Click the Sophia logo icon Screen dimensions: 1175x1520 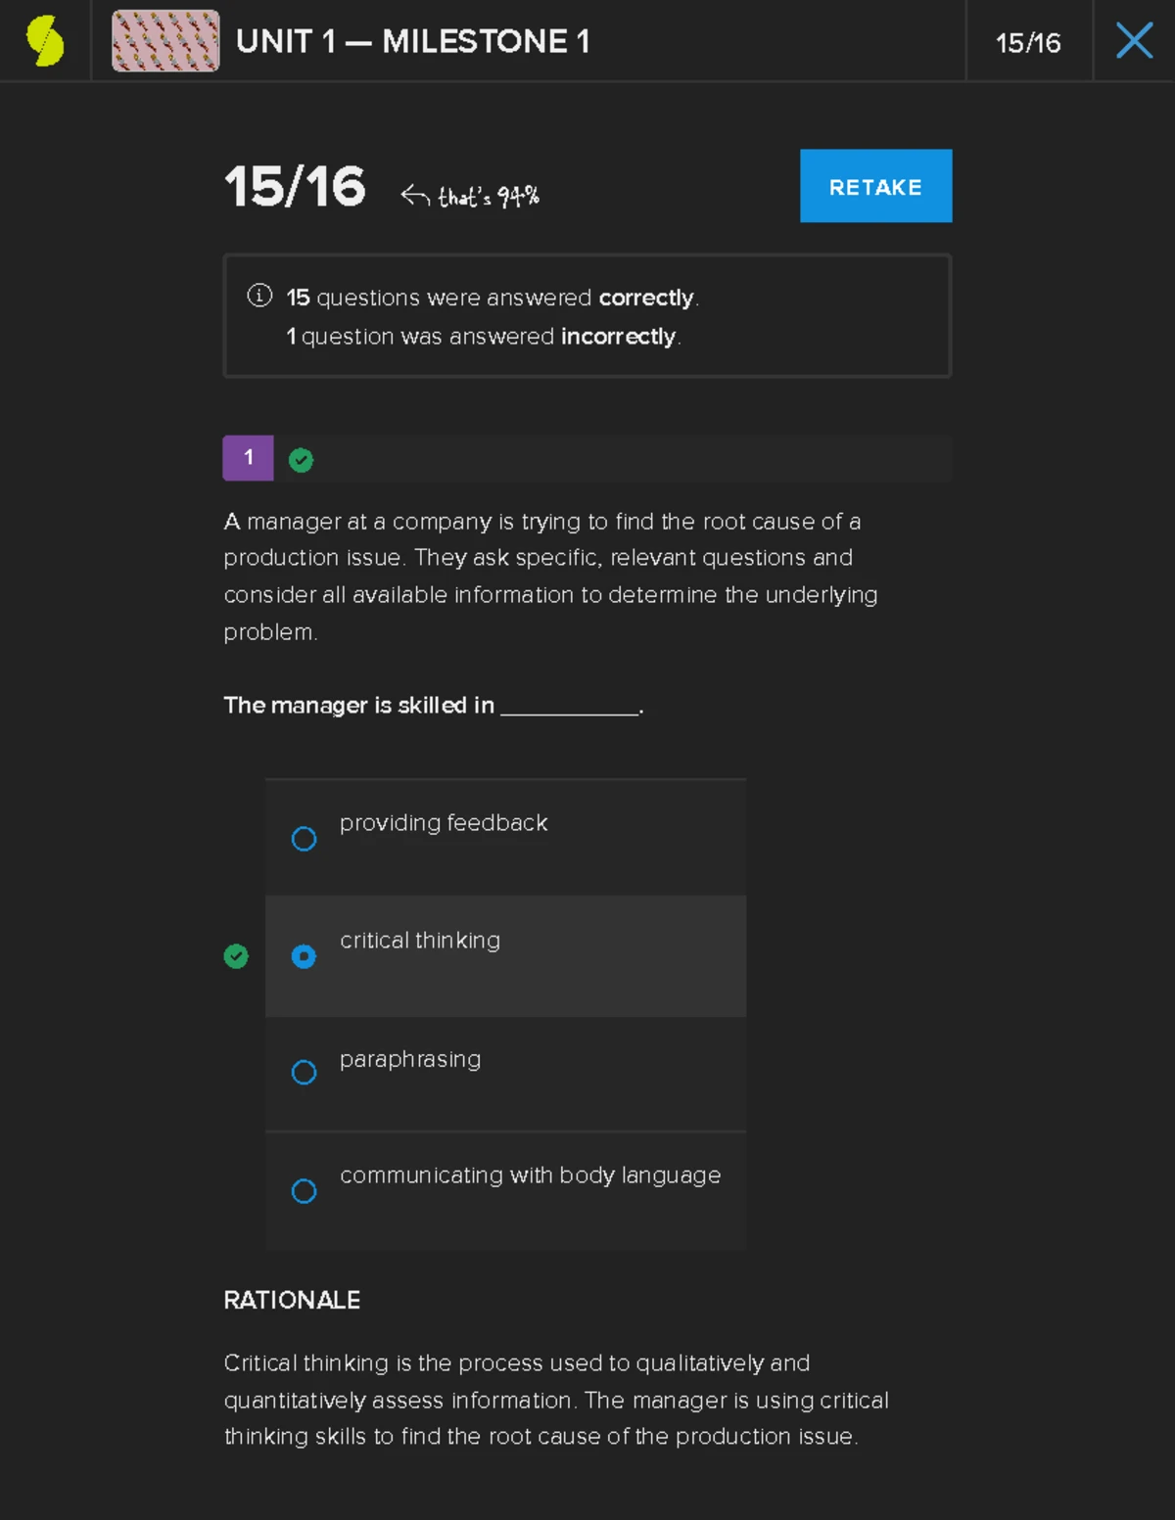[x=45, y=41]
